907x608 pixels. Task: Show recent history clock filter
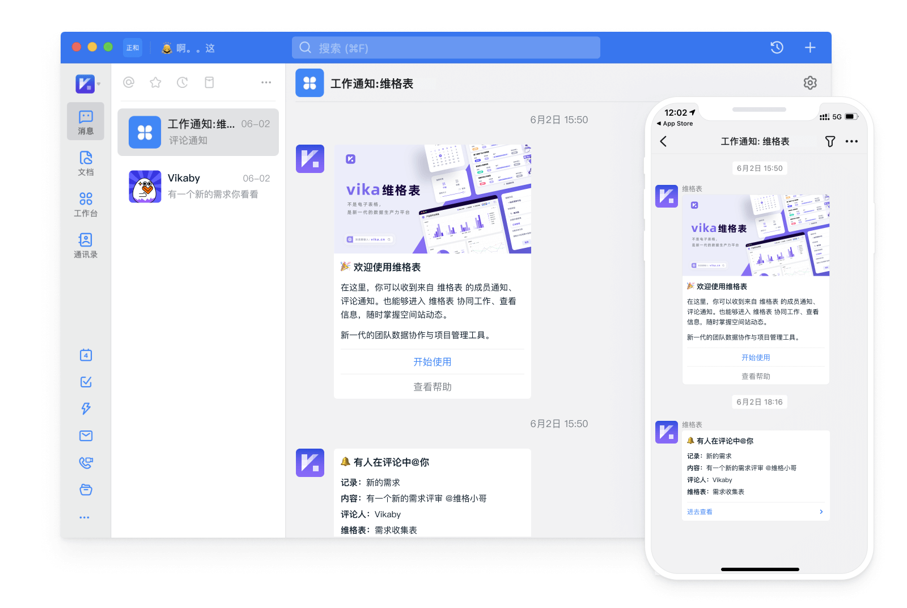(x=182, y=82)
